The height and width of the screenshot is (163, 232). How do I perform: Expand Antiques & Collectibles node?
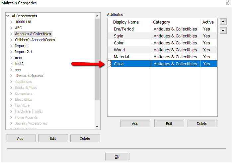(x=11, y=34)
